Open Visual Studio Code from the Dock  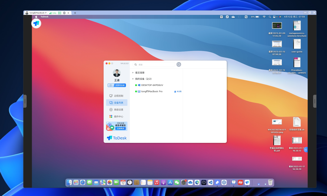point(210,182)
